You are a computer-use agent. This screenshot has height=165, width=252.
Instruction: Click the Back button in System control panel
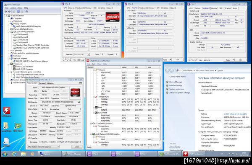pyautogui.click(x=168, y=70)
